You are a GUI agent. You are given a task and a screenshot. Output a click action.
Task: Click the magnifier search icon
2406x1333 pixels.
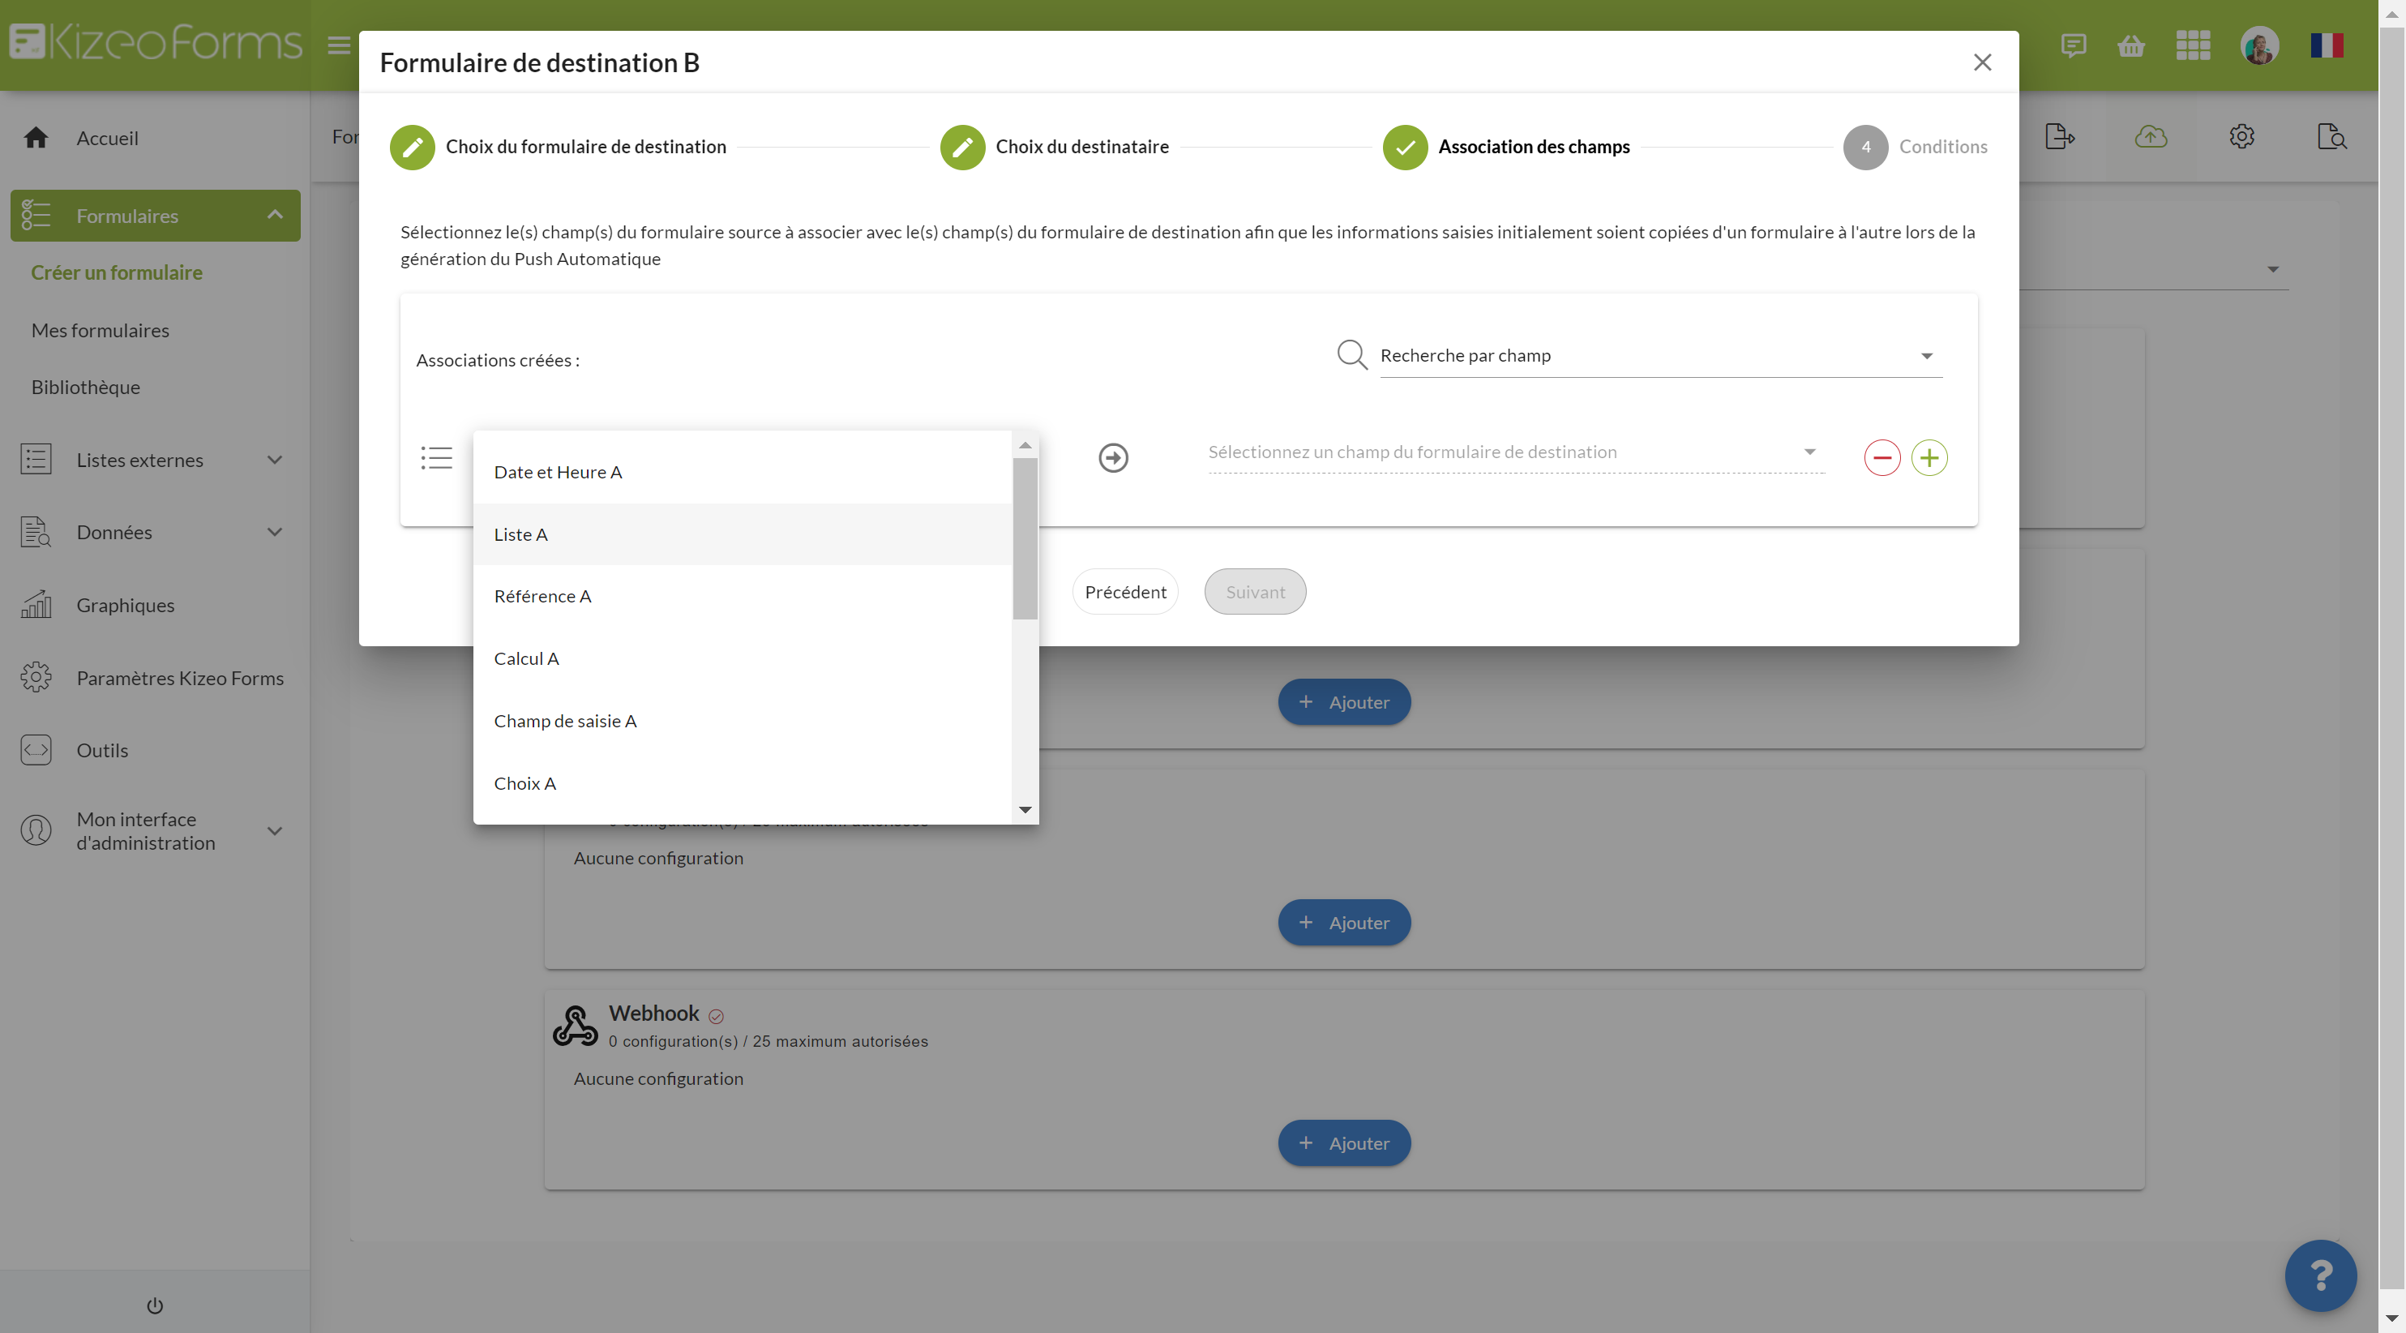(x=1351, y=355)
